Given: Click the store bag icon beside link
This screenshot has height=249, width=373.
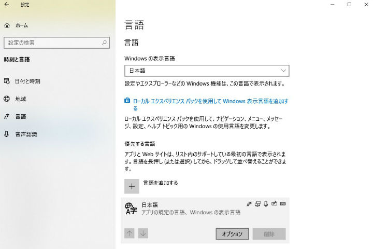Looking at the screenshot, I should click(127, 100).
